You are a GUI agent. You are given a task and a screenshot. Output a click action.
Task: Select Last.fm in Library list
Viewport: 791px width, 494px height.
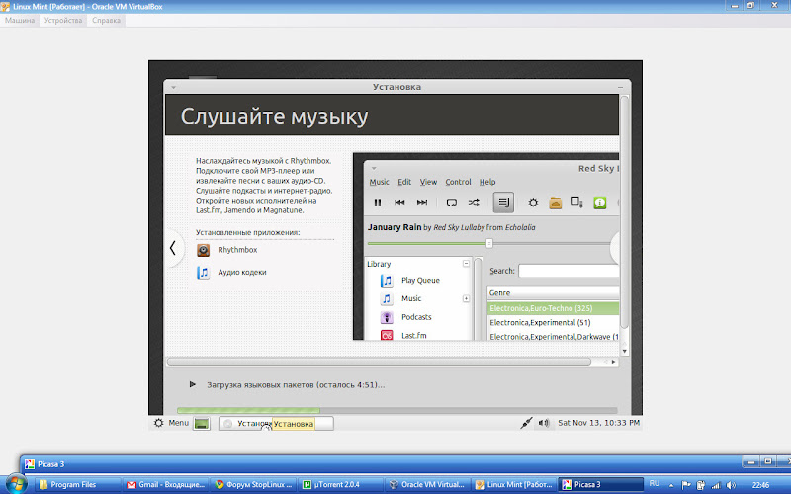click(x=413, y=335)
